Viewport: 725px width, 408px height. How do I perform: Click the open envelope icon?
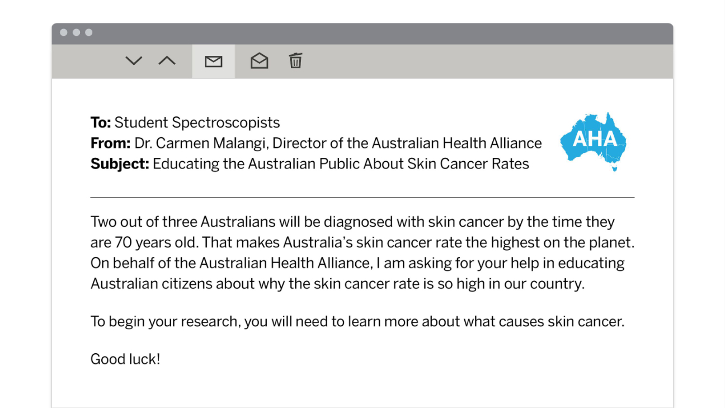pyautogui.click(x=259, y=61)
